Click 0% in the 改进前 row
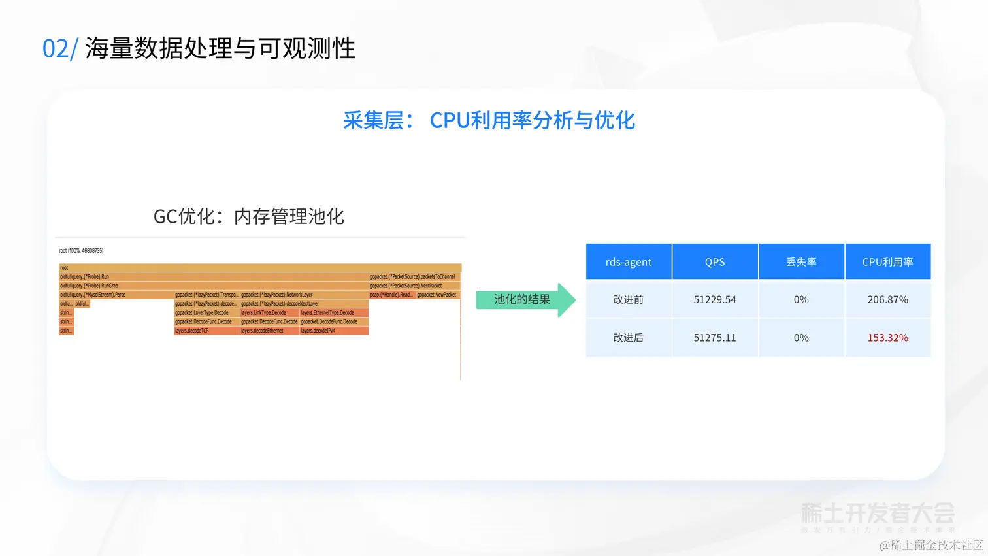This screenshot has height=556, width=988. click(801, 299)
